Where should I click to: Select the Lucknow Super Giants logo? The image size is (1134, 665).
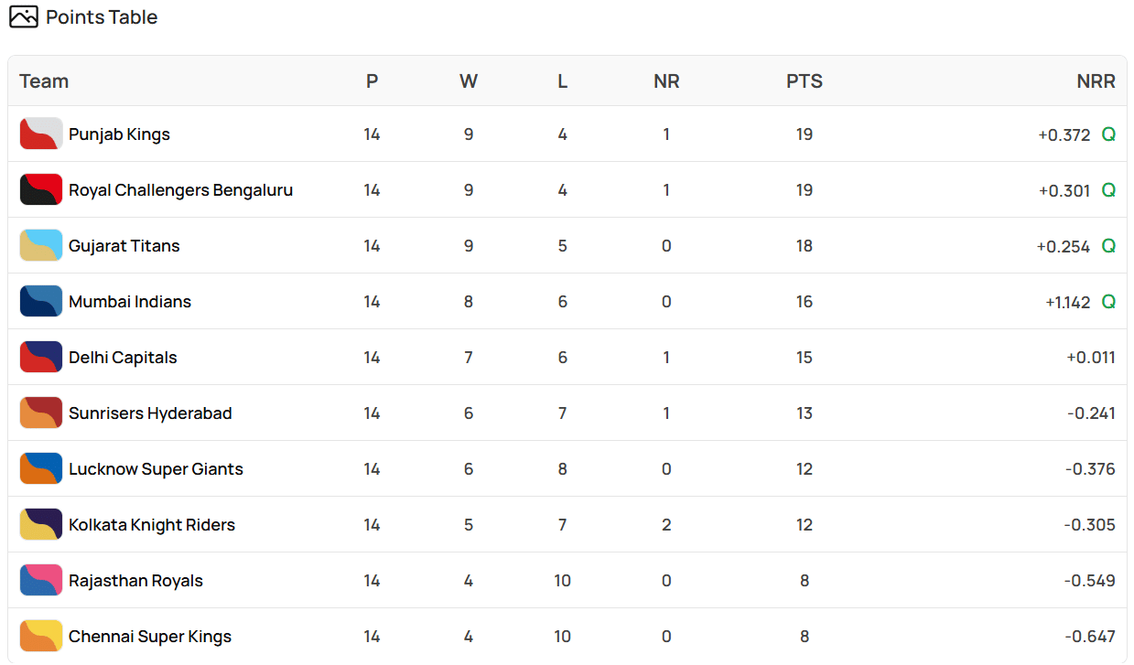[x=41, y=468]
